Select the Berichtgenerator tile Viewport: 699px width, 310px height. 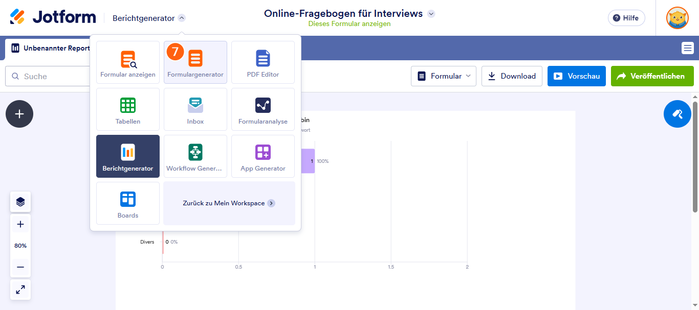128,156
